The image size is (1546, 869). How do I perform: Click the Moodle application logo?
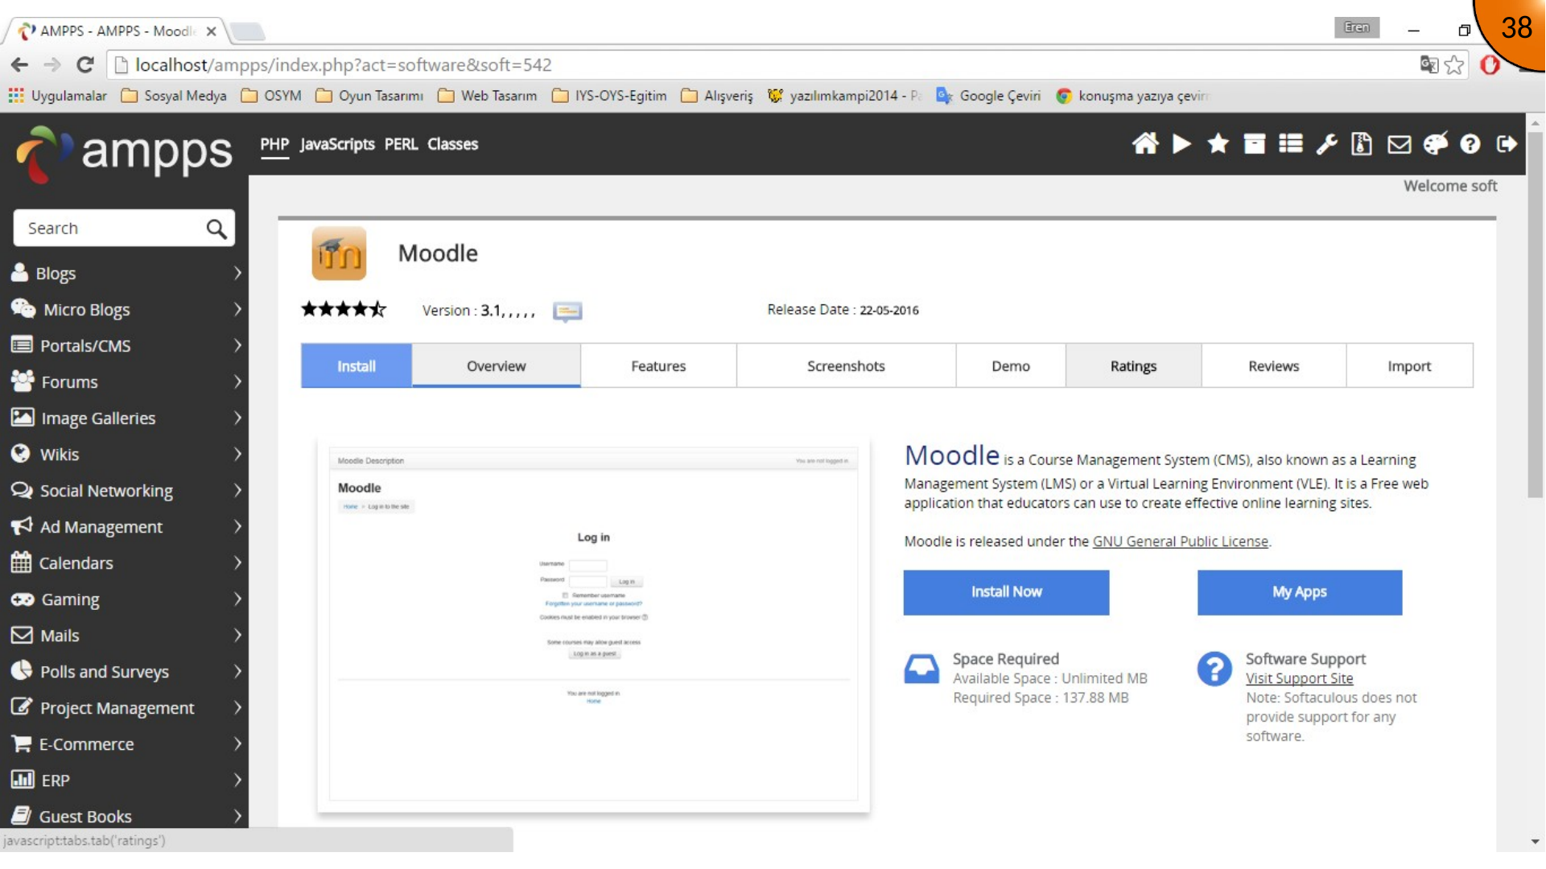pyautogui.click(x=339, y=253)
